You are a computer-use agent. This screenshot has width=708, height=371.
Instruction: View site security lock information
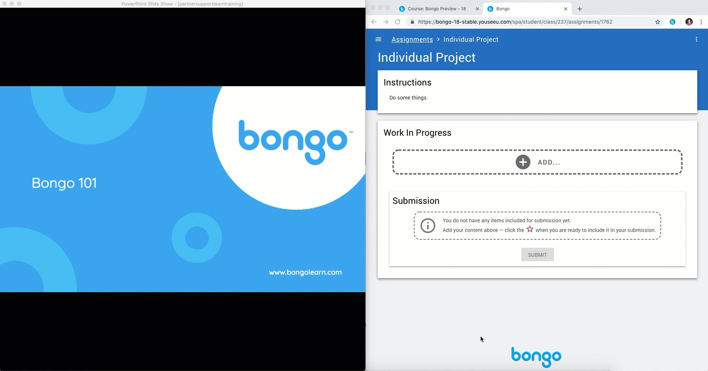point(412,22)
